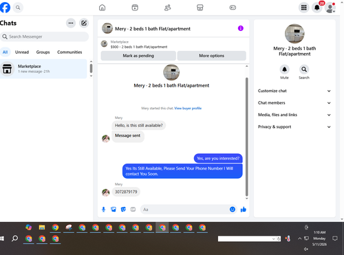The height and width of the screenshot is (255, 344).
Task: Click Mark as pending button
Action: [138, 56]
